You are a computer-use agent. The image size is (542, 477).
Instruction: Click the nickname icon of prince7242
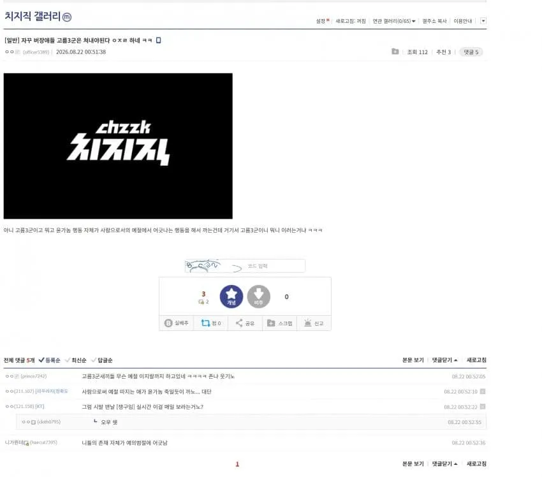point(17,376)
